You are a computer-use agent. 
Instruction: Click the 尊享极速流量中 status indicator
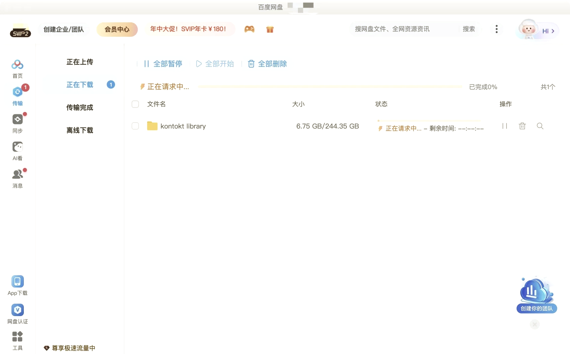pyautogui.click(x=70, y=348)
